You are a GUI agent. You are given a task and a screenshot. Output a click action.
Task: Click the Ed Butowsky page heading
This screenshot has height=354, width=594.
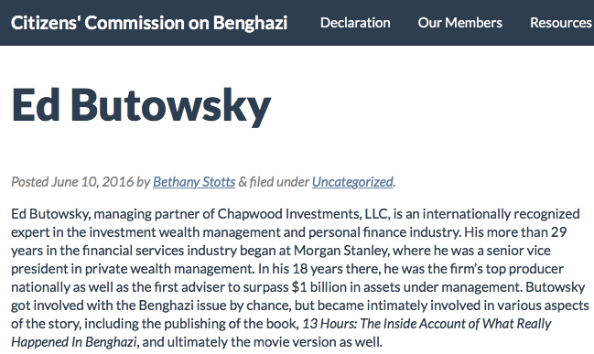[x=141, y=105]
